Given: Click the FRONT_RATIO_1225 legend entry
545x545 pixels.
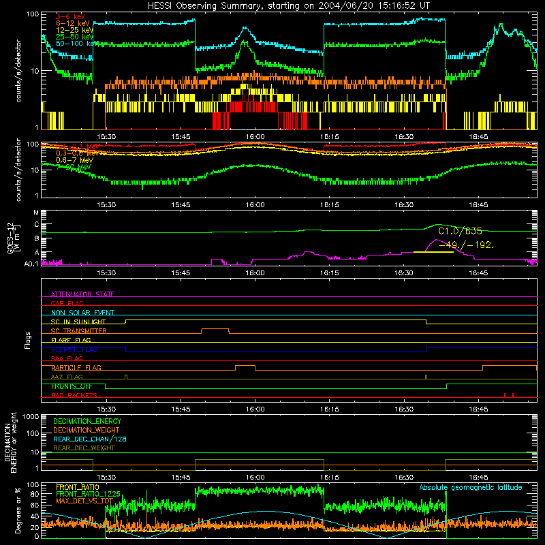Looking at the screenshot, I should 88,494.
